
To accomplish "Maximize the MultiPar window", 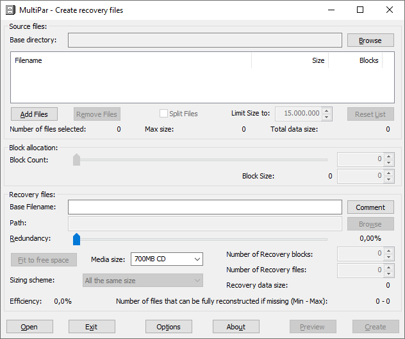I will pos(360,10).
